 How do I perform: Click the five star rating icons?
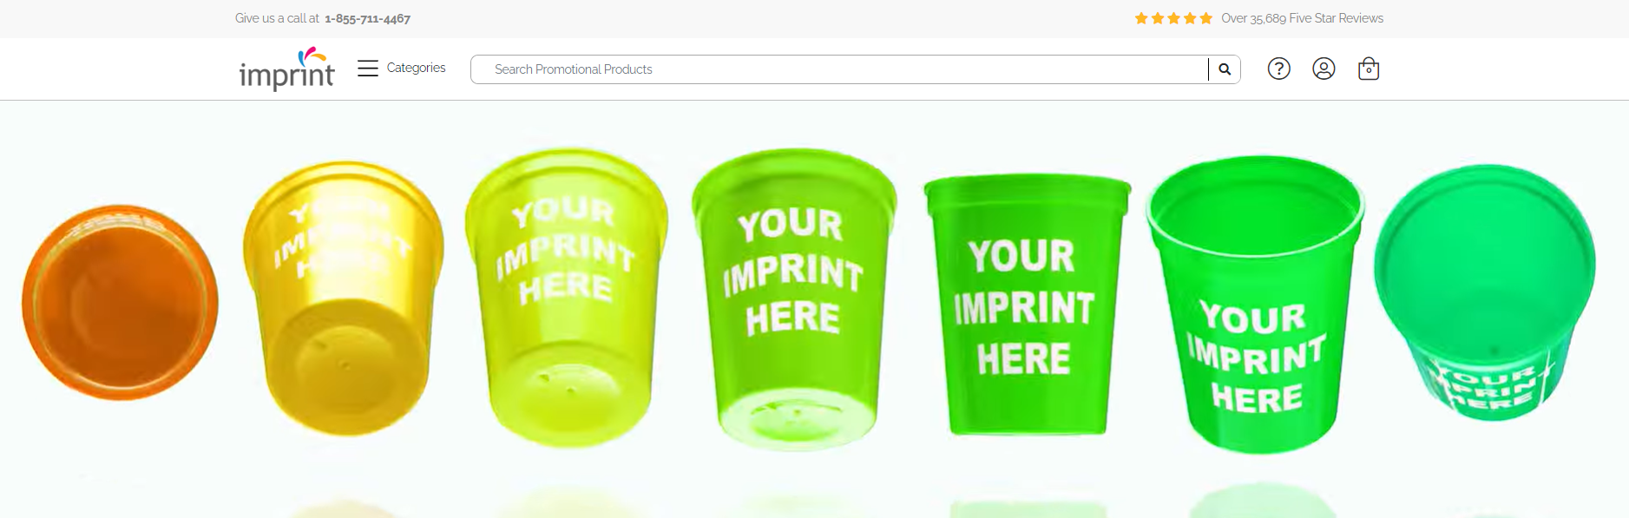pos(1173,18)
